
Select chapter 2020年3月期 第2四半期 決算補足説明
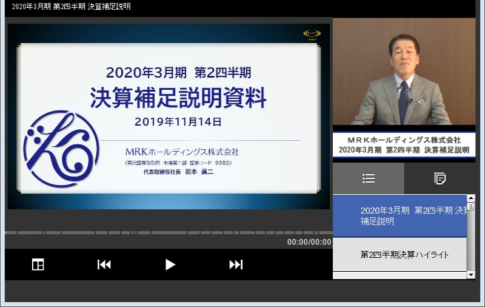(x=400, y=216)
